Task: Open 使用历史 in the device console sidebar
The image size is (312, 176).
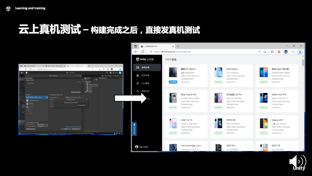Action: [x=147, y=91]
